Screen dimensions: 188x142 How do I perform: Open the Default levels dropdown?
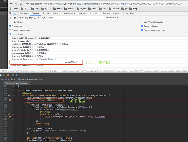click(111, 18)
